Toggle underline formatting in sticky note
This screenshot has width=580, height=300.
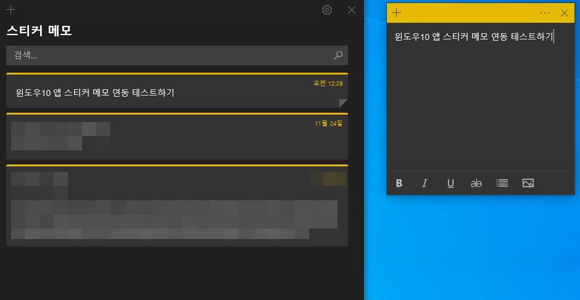click(x=450, y=183)
